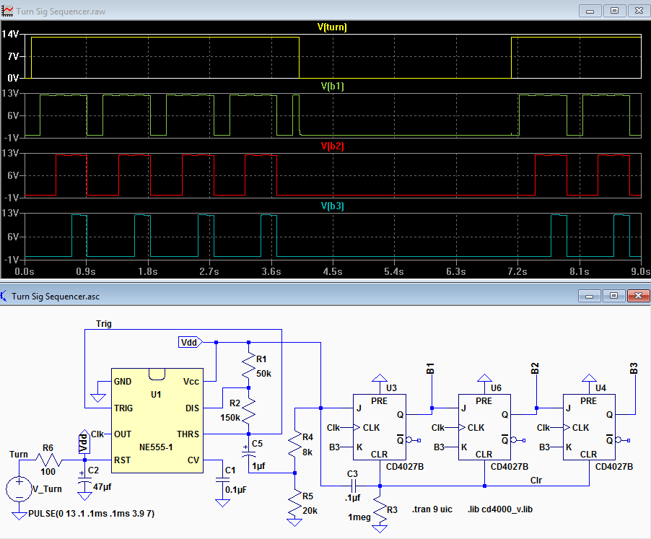Maximize the Turn Sig Sequencer.asc window
Viewport: 651px width, 539px height.
coord(613,296)
